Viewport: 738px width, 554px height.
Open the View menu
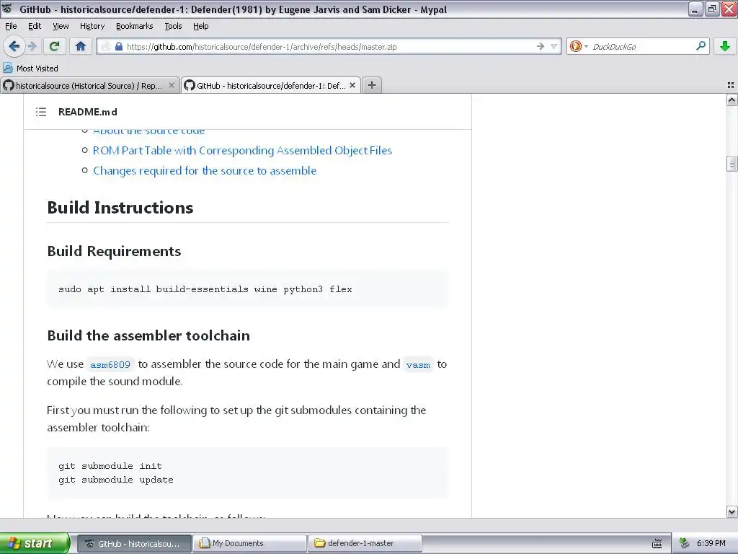click(x=61, y=26)
